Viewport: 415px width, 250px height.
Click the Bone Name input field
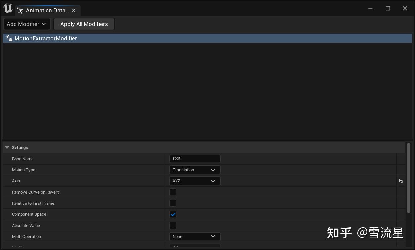[195, 159]
